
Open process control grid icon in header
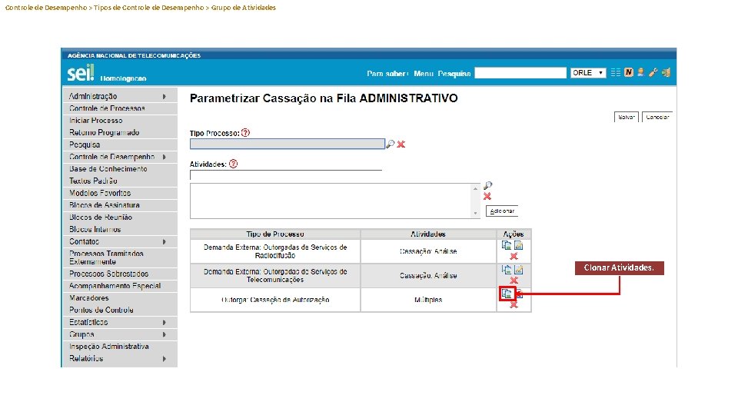616,72
